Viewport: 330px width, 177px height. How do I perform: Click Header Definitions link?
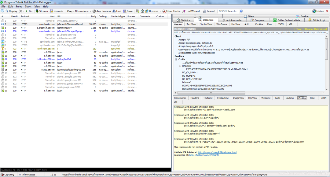(x=315, y=29)
